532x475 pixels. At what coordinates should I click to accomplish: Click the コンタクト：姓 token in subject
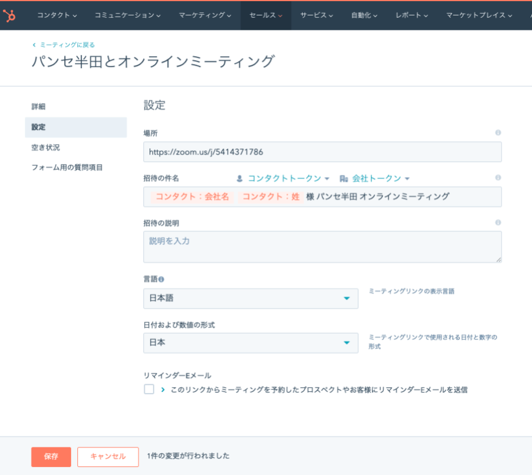pos(271,197)
